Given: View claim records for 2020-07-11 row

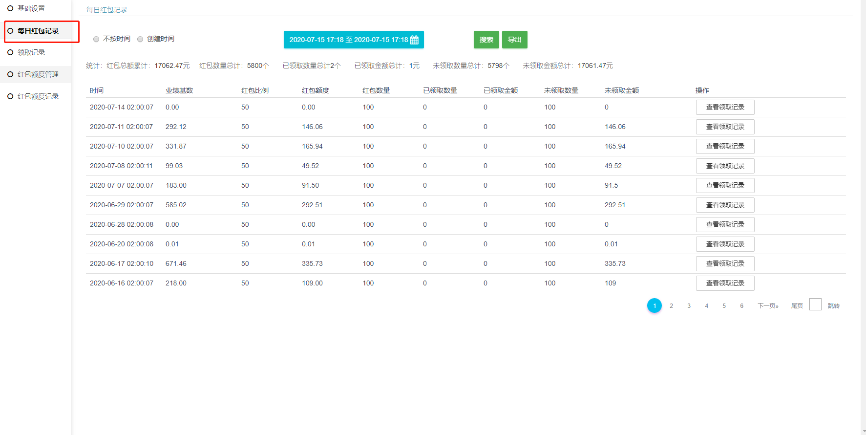Looking at the screenshot, I should (725, 127).
